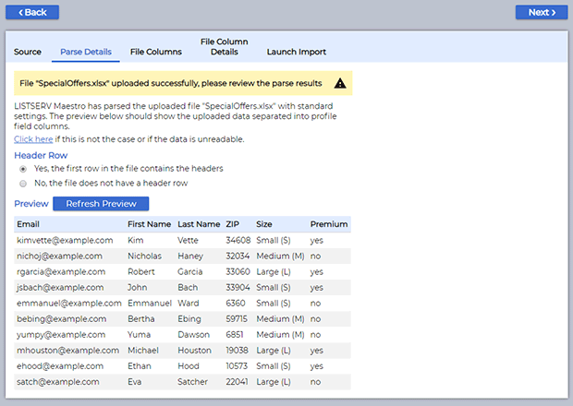Select 'Yes, the first row contains headers'
The height and width of the screenshot is (406, 573).
coord(23,169)
